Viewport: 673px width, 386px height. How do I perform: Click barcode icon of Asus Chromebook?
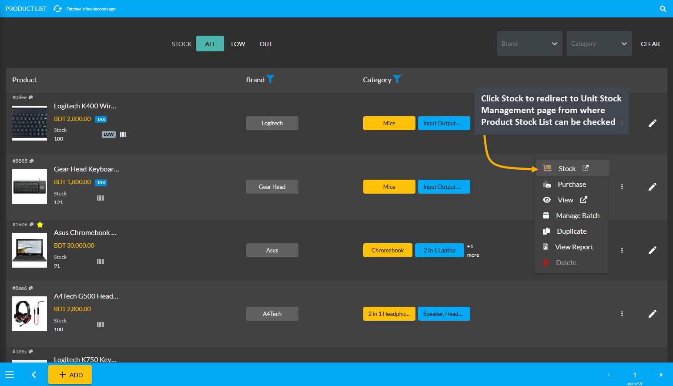pyautogui.click(x=100, y=262)
